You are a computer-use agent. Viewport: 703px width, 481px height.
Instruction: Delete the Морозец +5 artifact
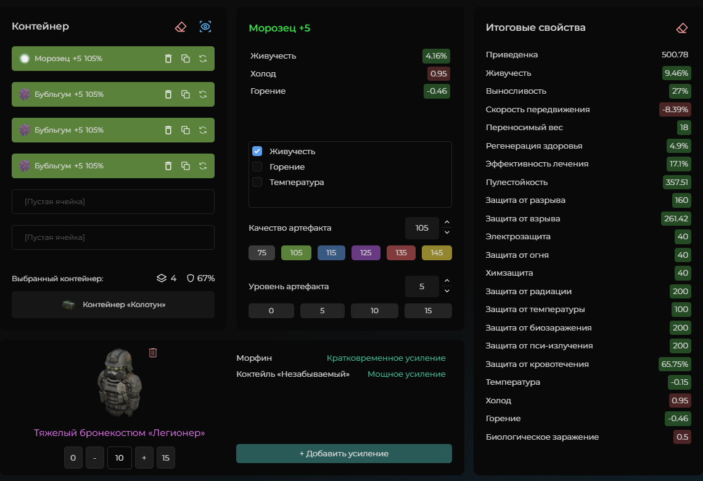pyautogui.click(x=168, y=59)
